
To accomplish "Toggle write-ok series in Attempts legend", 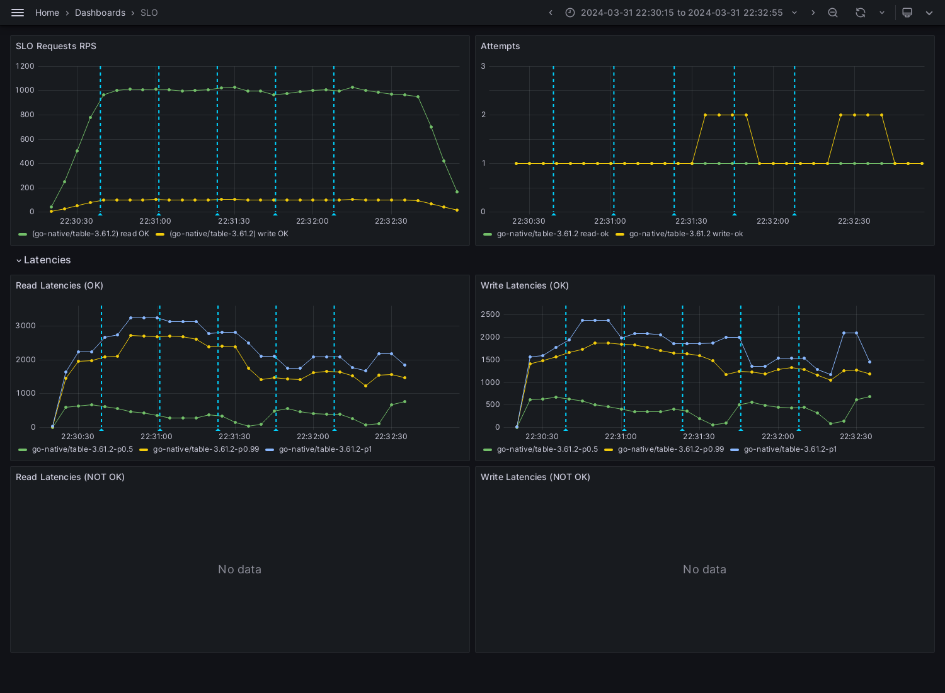I will click(686, 234).
